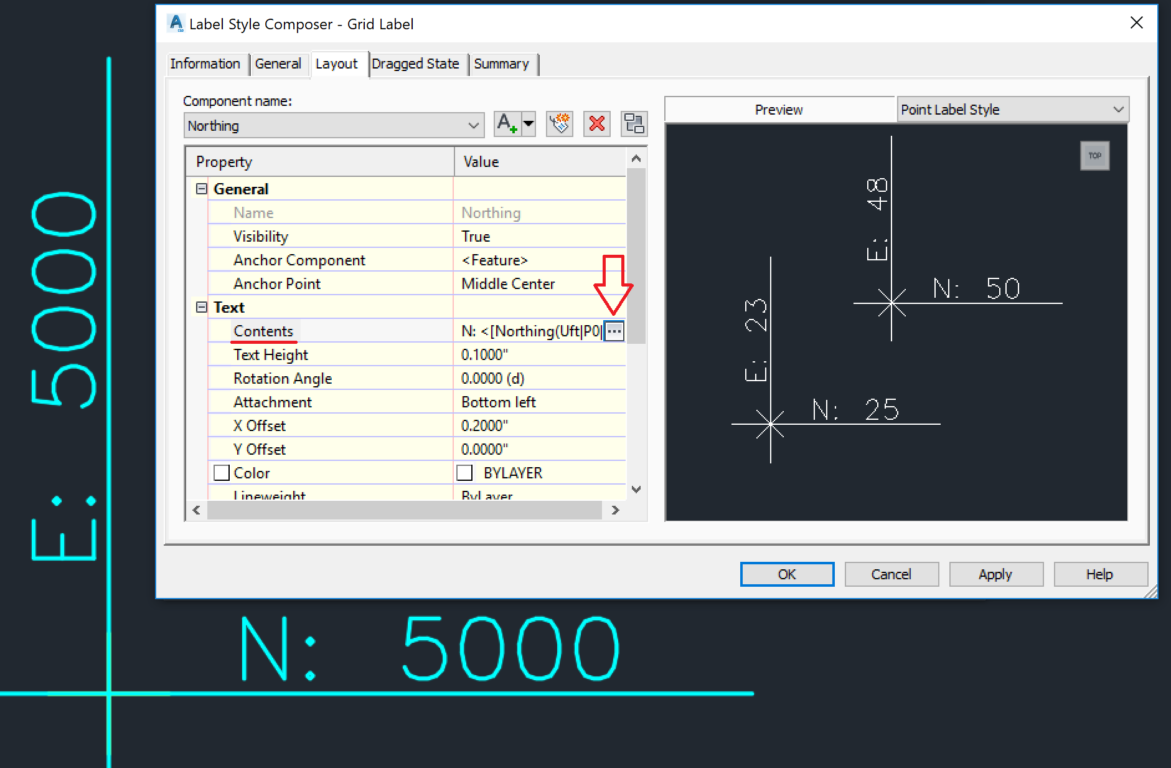This screenshot has width=1171, height=768.
Task: Open the Help for Label Style Composer
Action: tap(1099, 574)
